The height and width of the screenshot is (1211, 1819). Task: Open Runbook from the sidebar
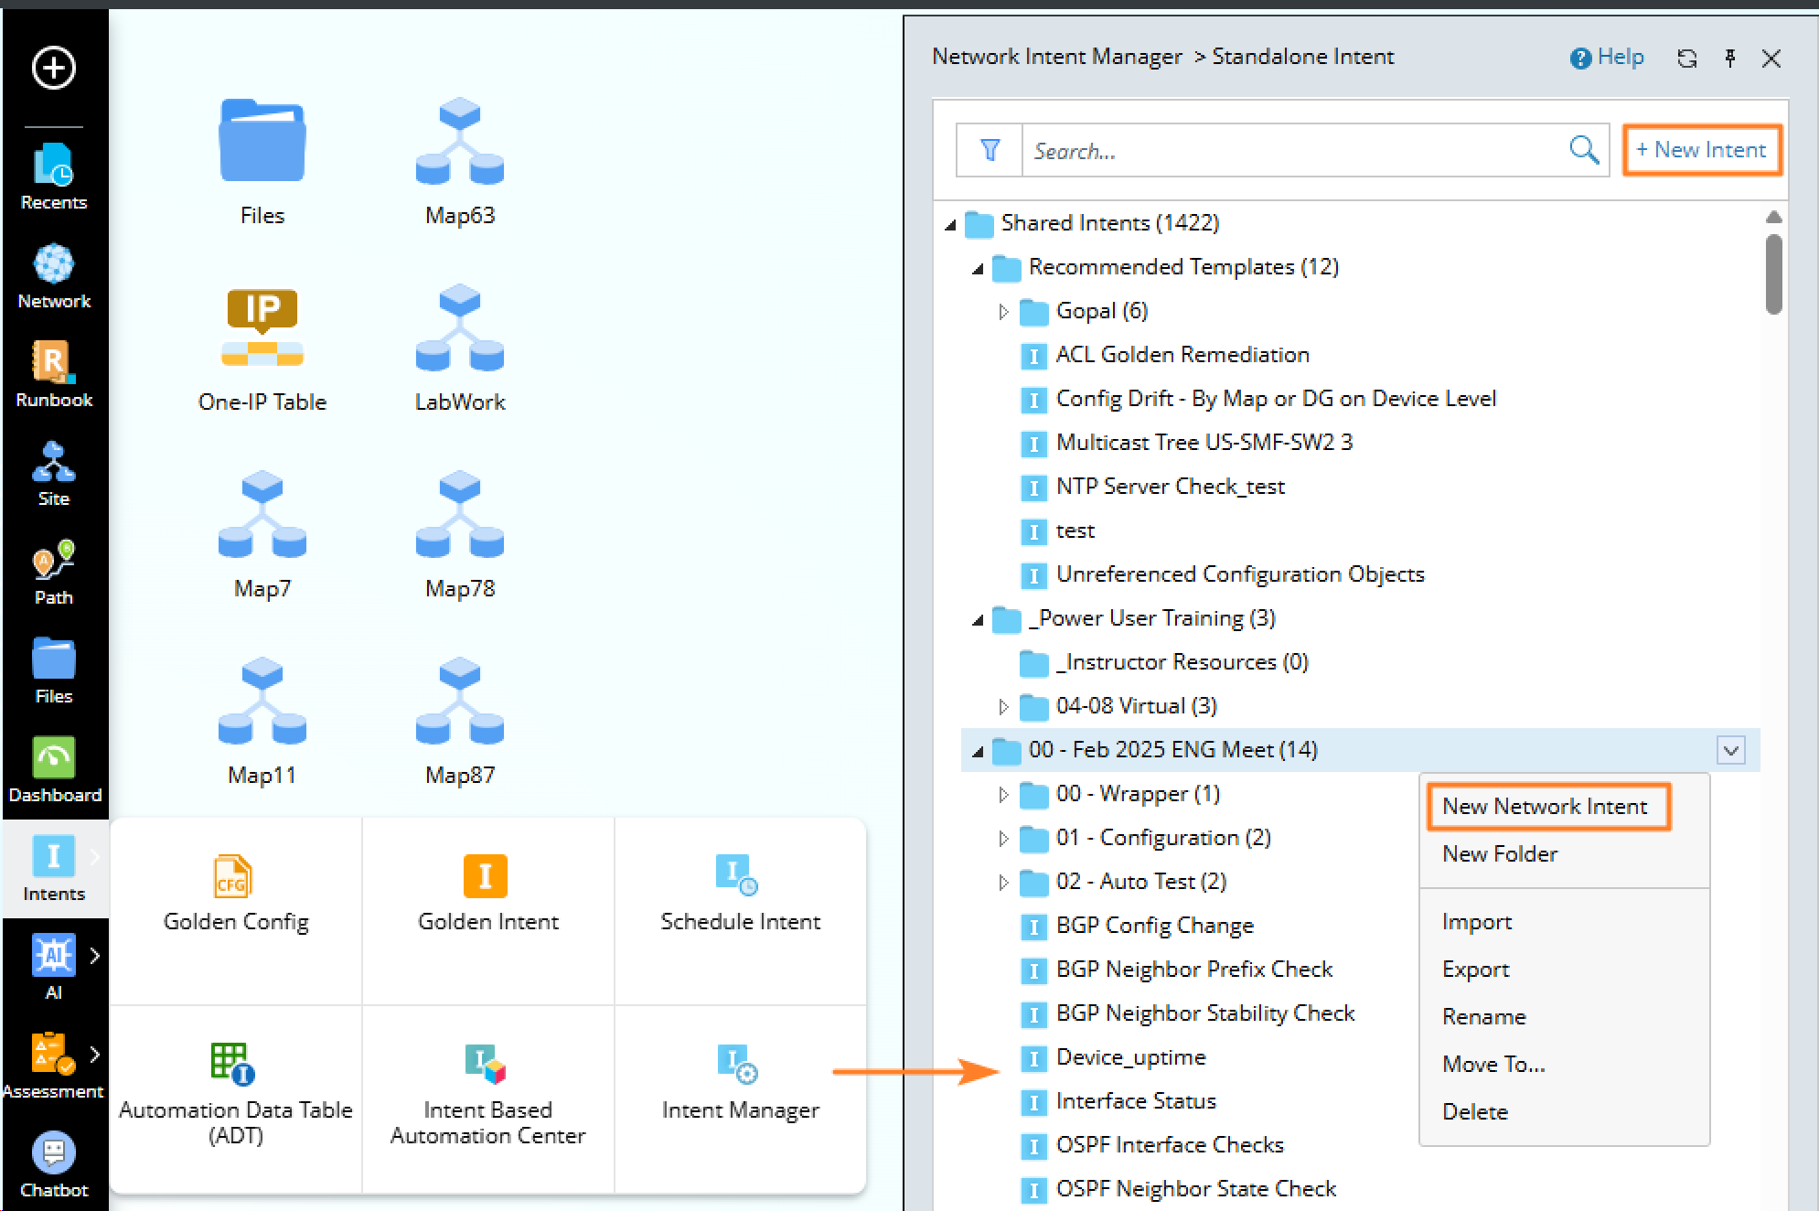click(x=54, y=375)
